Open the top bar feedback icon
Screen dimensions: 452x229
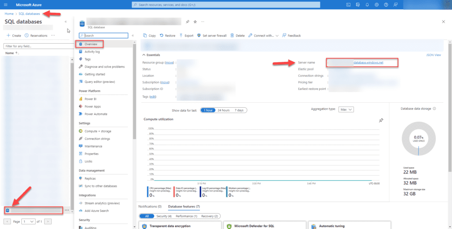point(395,5)
